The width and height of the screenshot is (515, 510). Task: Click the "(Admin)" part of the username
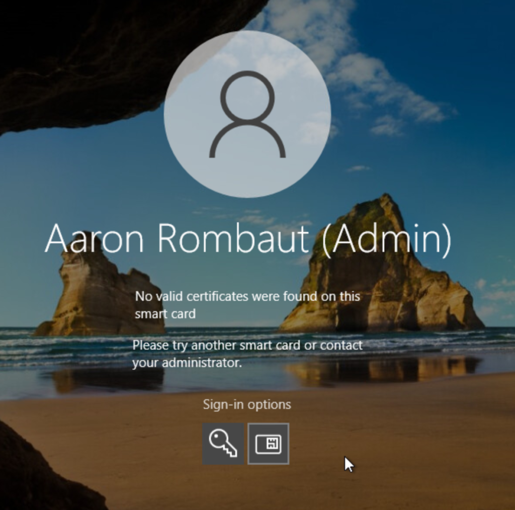point(386,238)
